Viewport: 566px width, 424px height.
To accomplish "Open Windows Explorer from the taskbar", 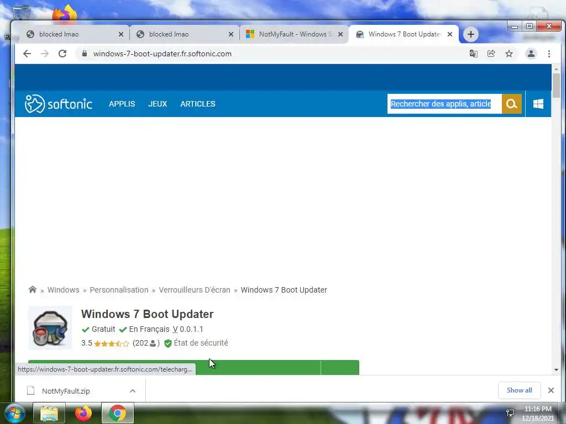I will click(49, 413).
